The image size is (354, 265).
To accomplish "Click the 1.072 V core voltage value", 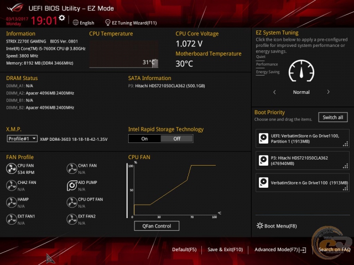I will (x=189, y=44).
